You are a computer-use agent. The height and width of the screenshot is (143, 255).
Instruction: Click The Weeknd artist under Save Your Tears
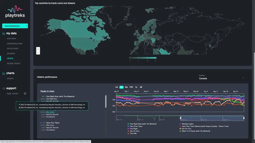click(x=50, y=130)
